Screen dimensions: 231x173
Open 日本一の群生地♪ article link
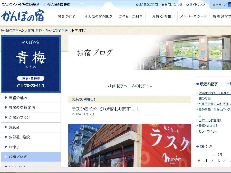(210, 120)
